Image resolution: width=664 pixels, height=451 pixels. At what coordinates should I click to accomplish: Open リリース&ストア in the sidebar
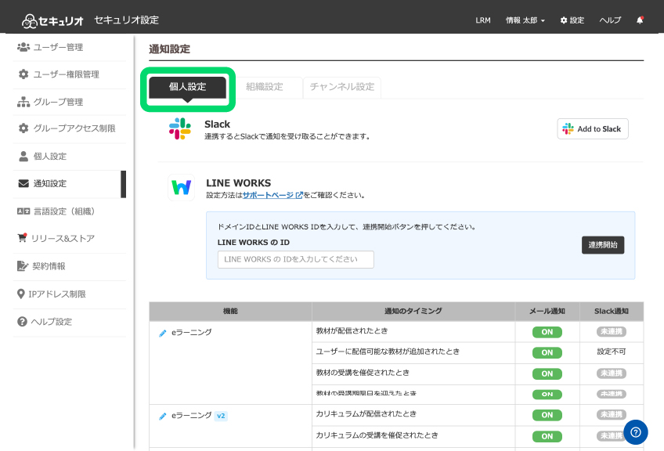[x=63, y=238]
